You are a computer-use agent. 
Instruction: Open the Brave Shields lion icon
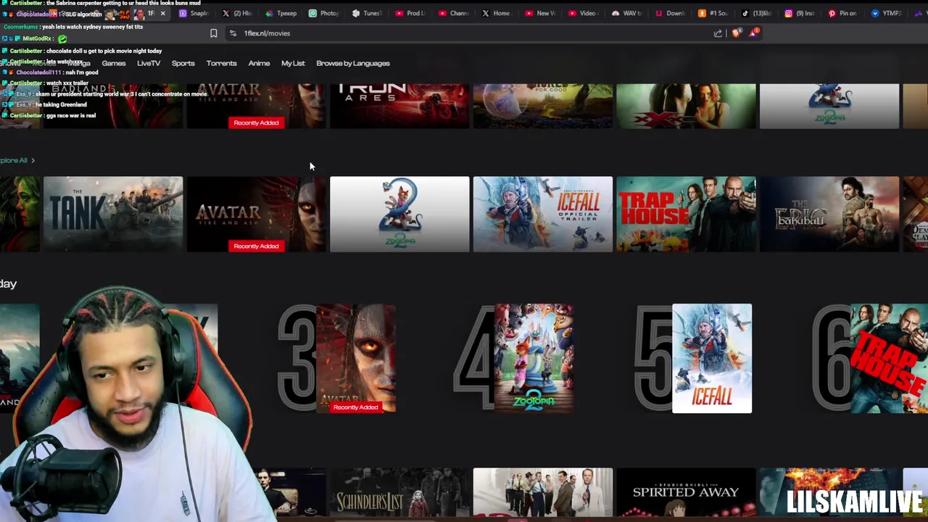[x=737, y=33]
